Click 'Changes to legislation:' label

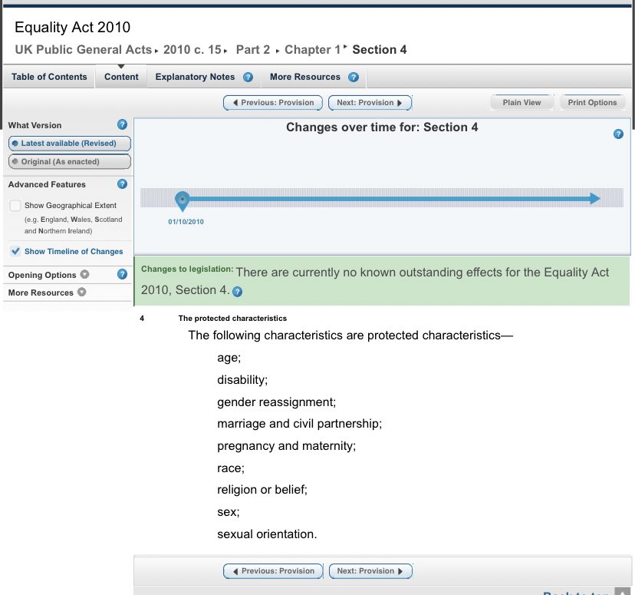pyautogui.click(x=187, y=269)
